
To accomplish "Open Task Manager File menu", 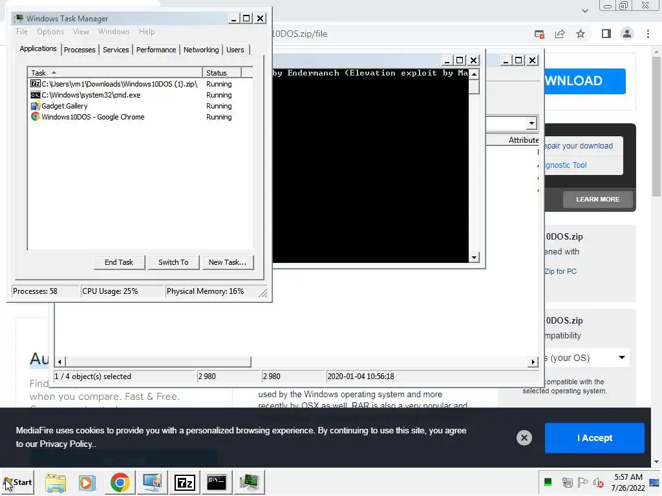I will coord(22,32).
